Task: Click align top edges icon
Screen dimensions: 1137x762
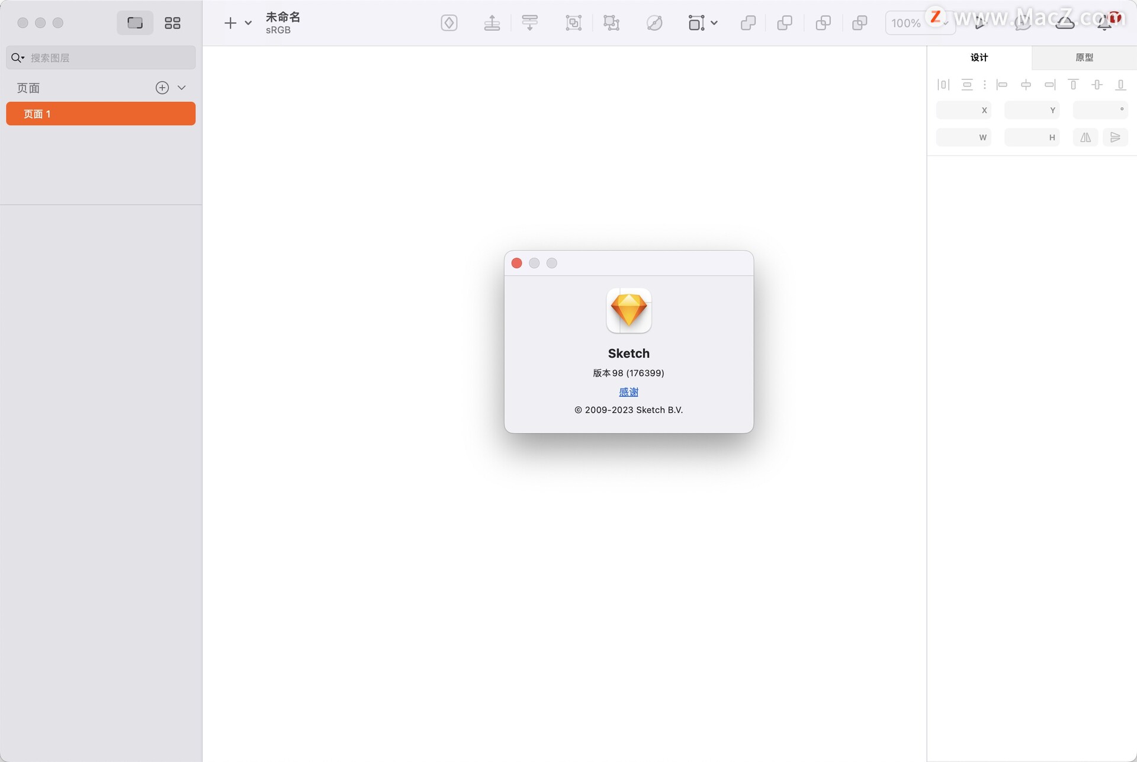Action: (1073, 85)
